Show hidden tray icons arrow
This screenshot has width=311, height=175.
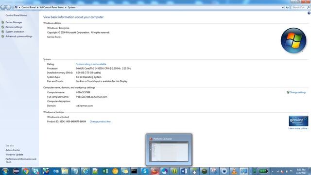273,171
